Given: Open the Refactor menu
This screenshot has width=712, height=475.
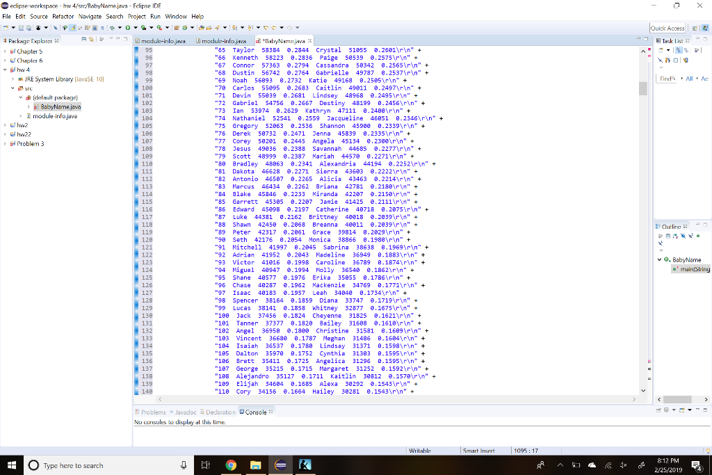Looking at the screenshot, I should (62, 16).
